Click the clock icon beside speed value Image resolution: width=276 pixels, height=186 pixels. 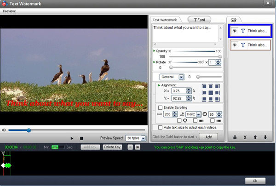tap(205, 114)
